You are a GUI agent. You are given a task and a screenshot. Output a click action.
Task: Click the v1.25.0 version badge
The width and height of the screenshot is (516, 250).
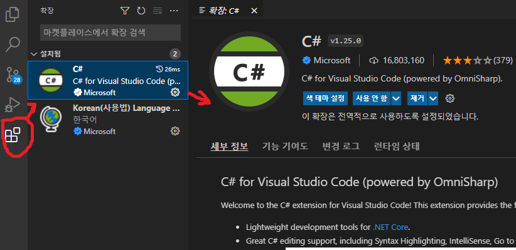pos(345,41)
